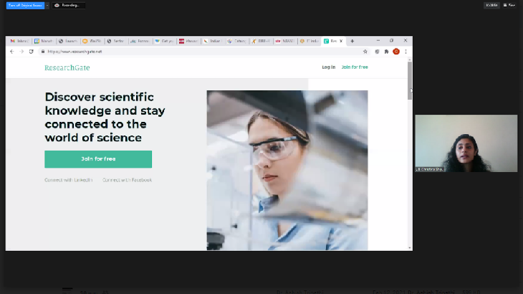Image resolution: width=523 pixels, height=294 pixels.
Task: Click the page vertical scrollbar
Action: tap(410, 143)
